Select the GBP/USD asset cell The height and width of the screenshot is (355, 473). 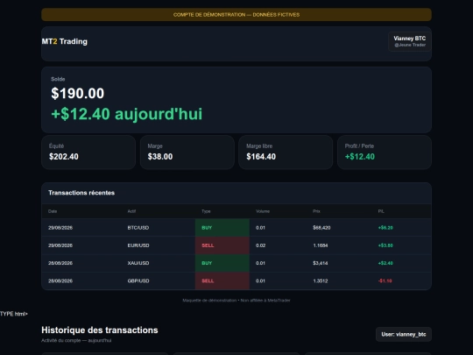(138, 280)
